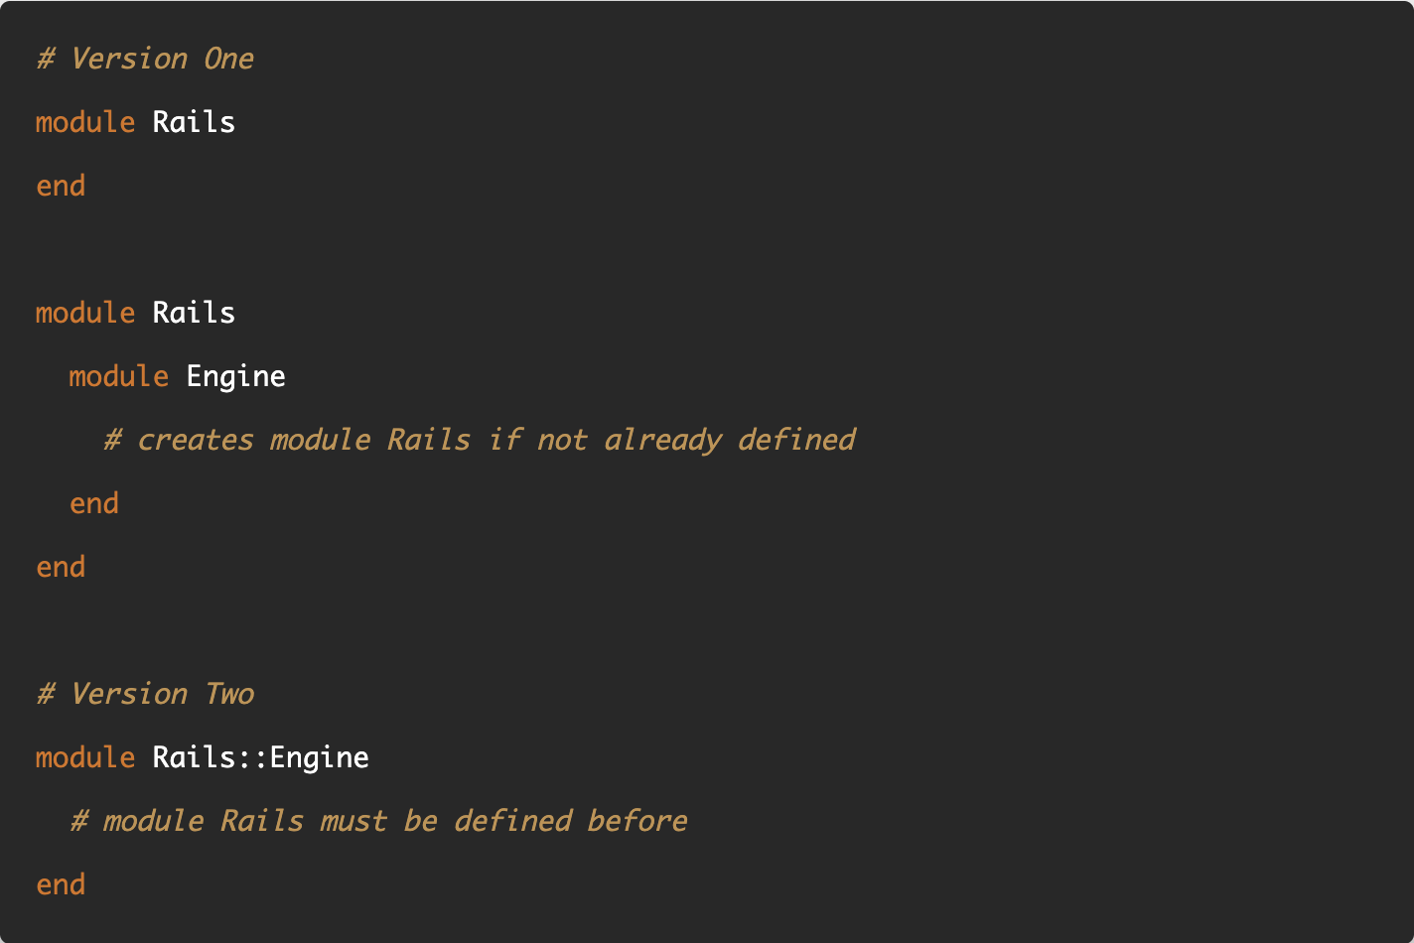This screenshot has width=1414, height=943.
Task: Click the indented 'module' keyword before Engine
Action: click(x=119, y=376)
